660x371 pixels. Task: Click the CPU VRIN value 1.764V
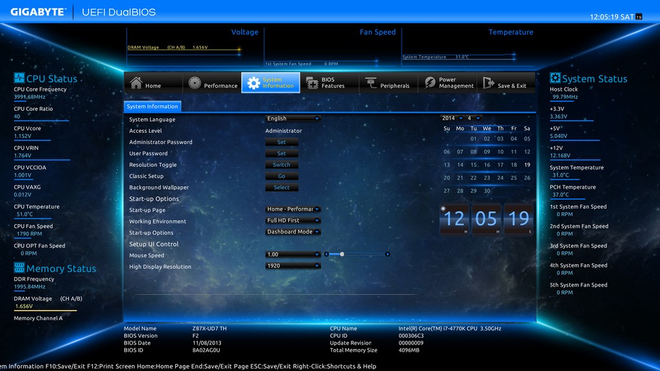(23, 156)
